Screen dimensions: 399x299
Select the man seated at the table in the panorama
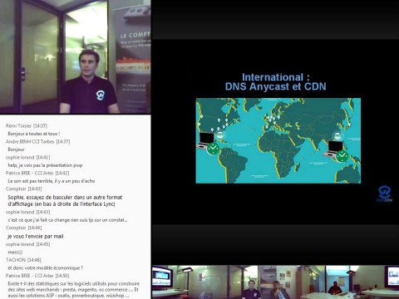(334, 288)
